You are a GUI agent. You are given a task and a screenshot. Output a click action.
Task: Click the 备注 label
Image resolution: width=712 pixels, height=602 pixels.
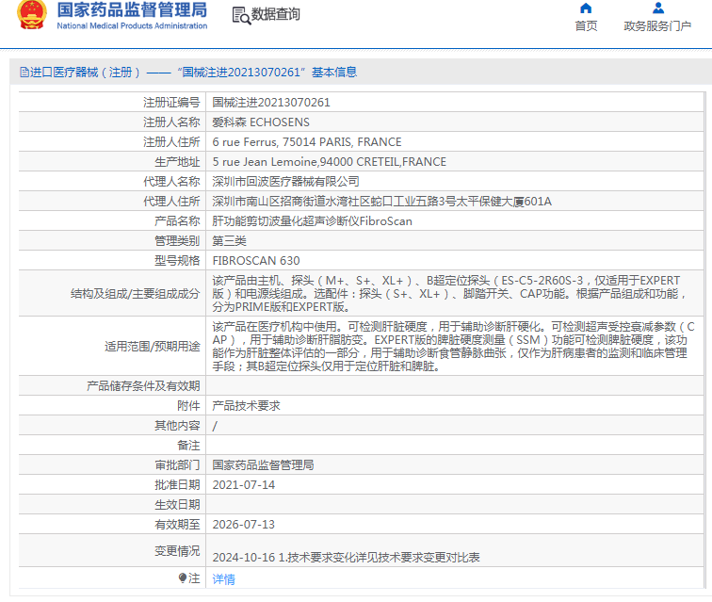189,446
